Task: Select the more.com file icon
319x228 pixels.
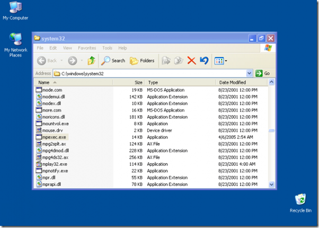Action: click(39, 110)
